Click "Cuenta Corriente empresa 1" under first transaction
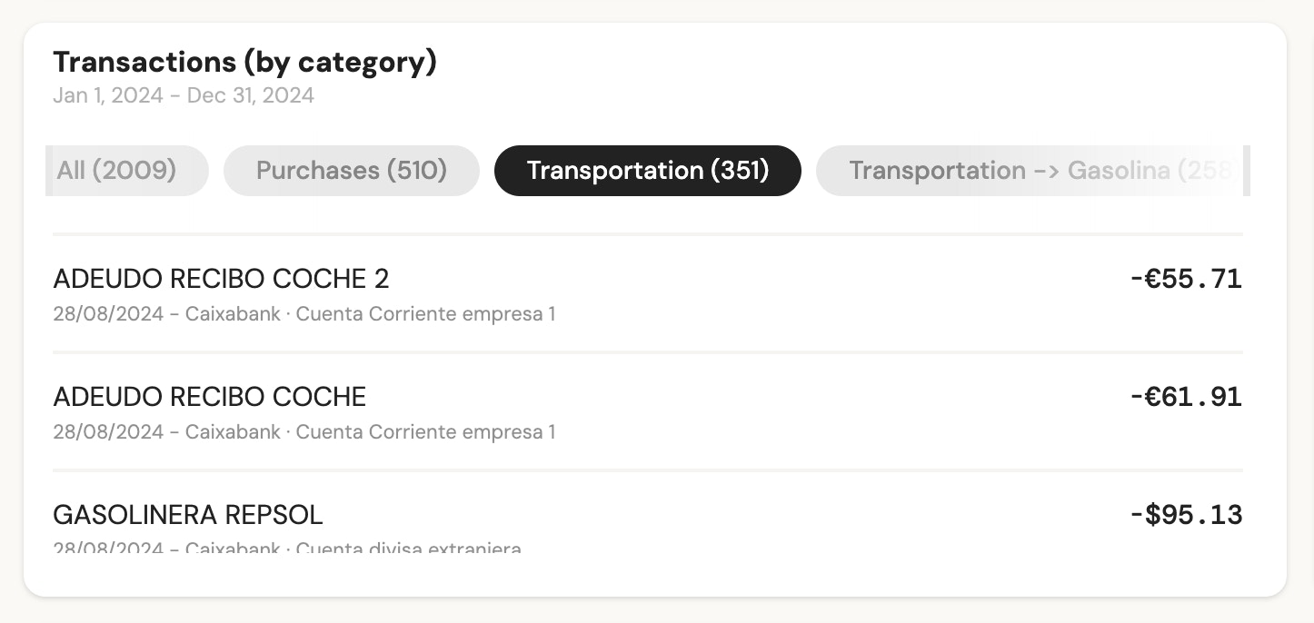The height and width of the screenshot is (623, 1314). 425,313
